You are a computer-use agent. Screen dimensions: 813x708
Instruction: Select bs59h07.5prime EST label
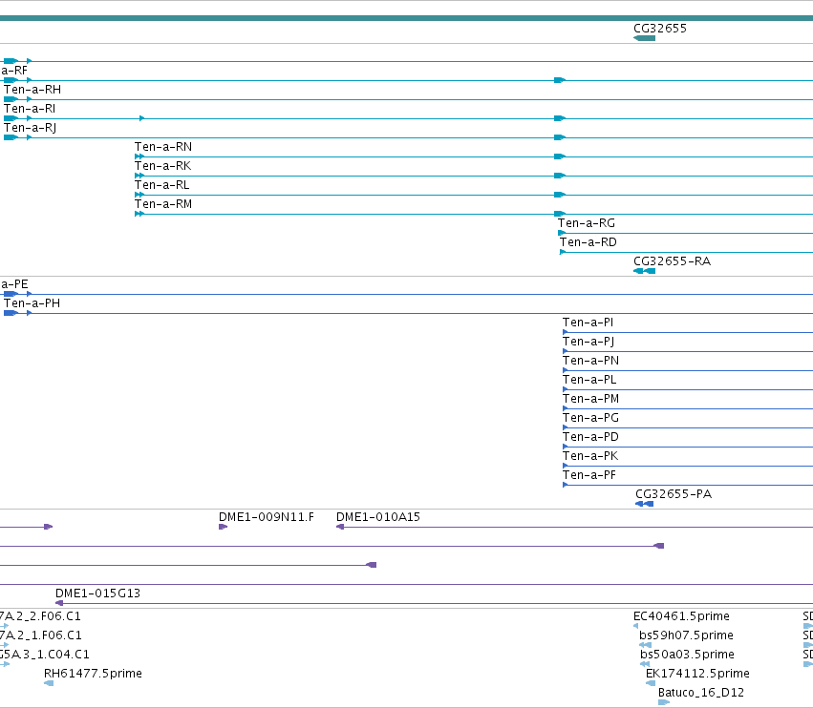click(686, 635)
